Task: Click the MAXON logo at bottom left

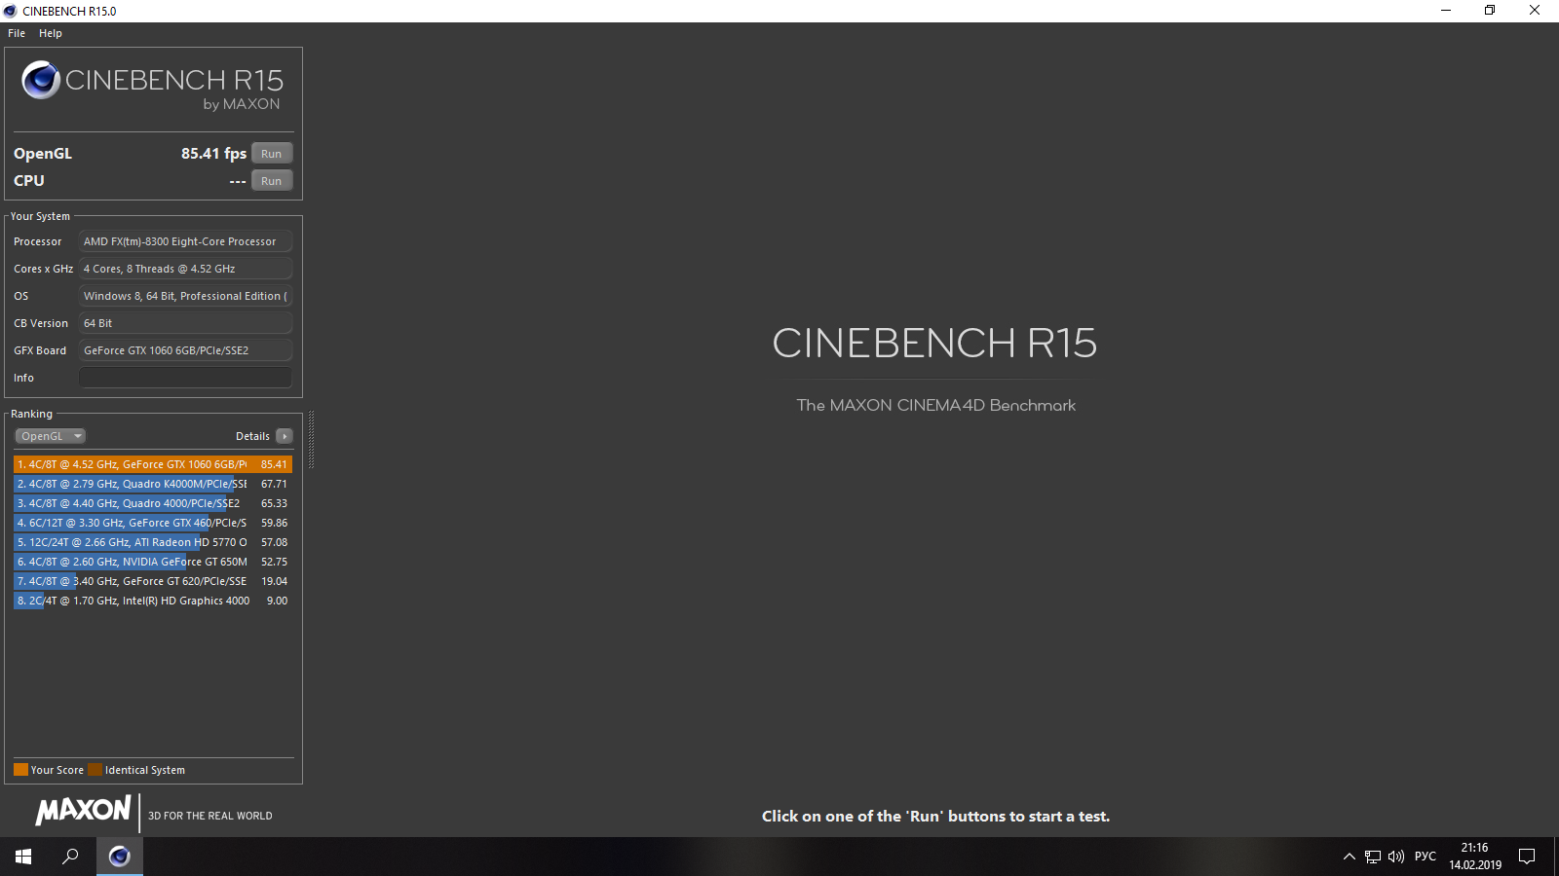Action: pyautogui.click(x=84, y=810)
